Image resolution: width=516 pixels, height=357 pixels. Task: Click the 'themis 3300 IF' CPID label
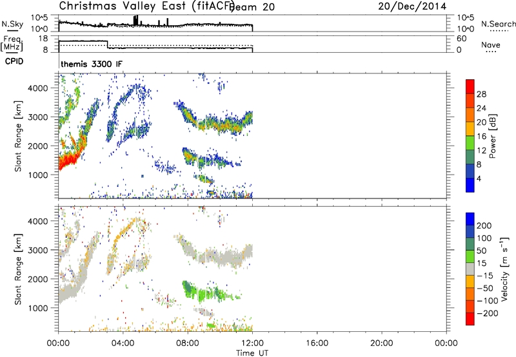(92, 64)
